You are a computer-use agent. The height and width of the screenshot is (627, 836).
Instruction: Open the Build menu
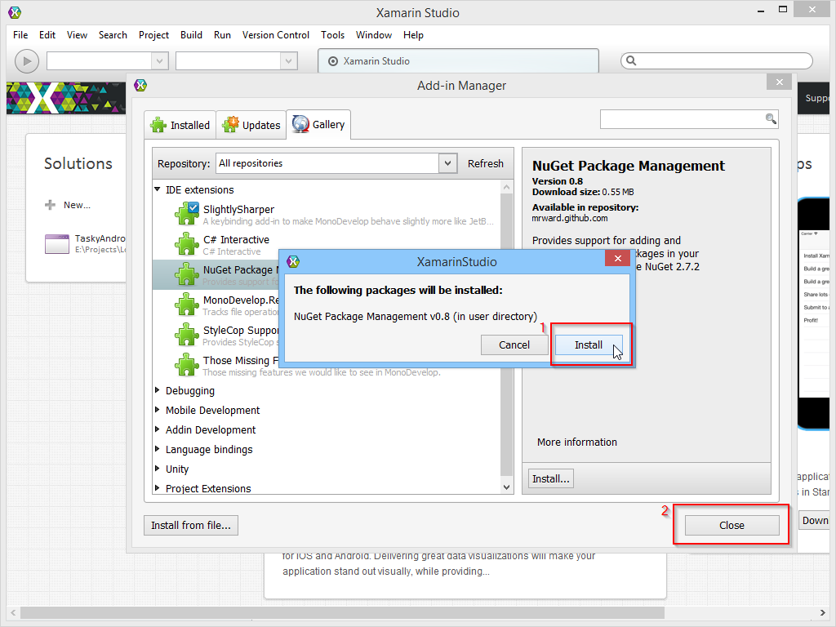coord(191,35)
